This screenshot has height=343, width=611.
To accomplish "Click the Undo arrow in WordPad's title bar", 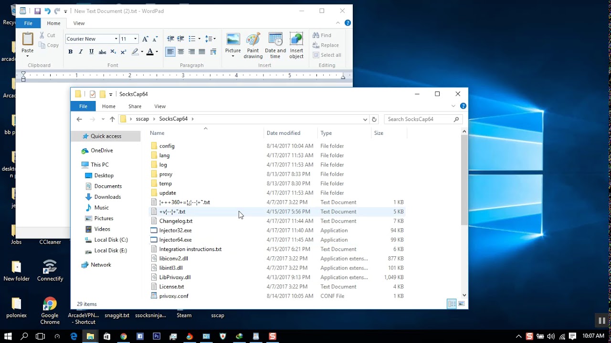I will click(x=47, y=11).
